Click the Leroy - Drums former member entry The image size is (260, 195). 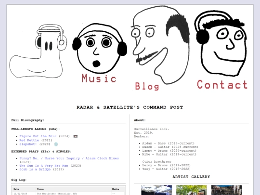[167, 165]
